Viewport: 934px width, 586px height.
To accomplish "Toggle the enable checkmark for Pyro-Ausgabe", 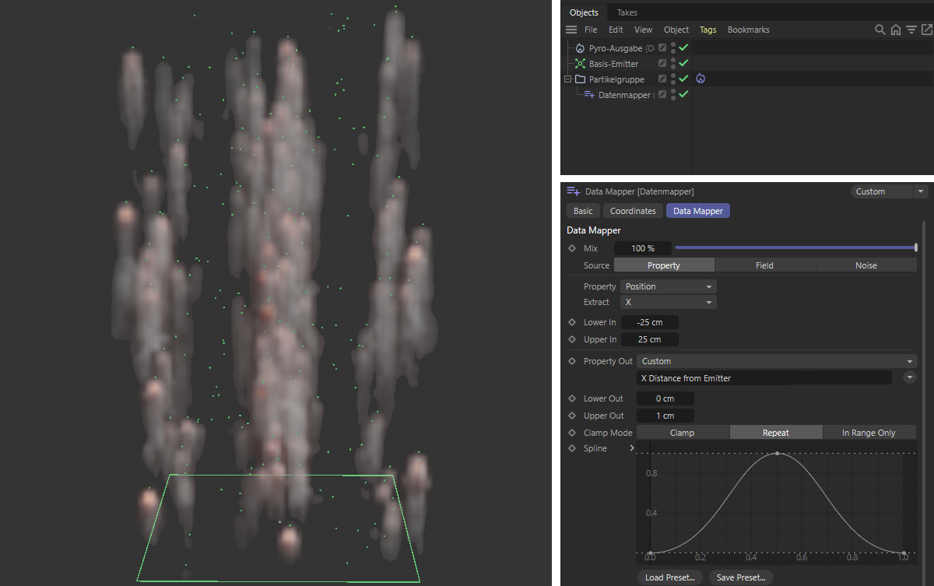I will pyautogui.click(x=683, y=48).
